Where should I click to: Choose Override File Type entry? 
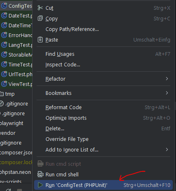pos(104,139)
